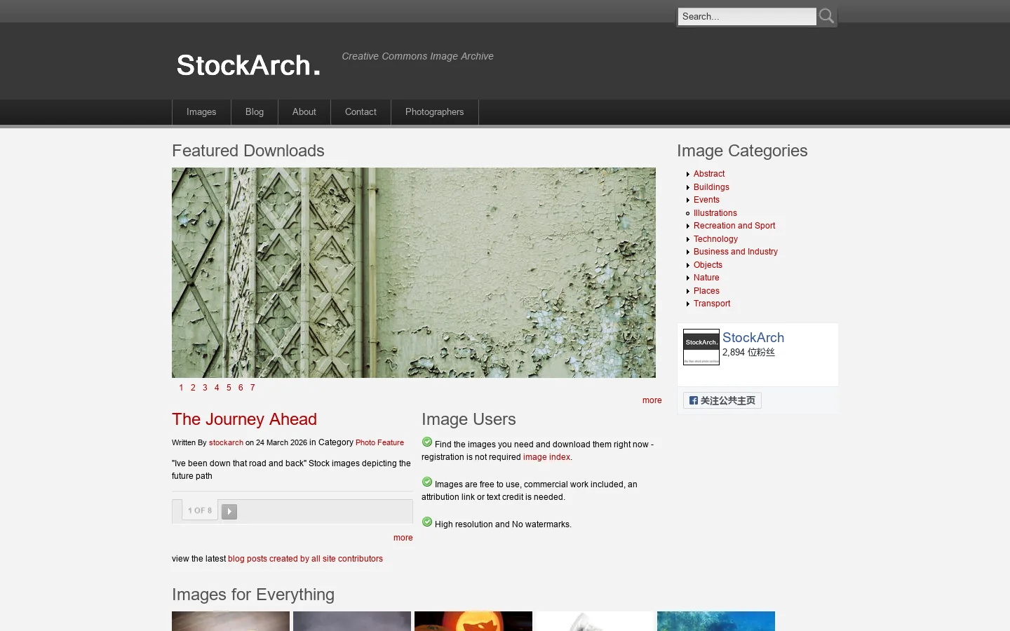This screenshot has width=1010, height=631.
Task: Expand the Technology category arrow
Action: coord(688,239)
